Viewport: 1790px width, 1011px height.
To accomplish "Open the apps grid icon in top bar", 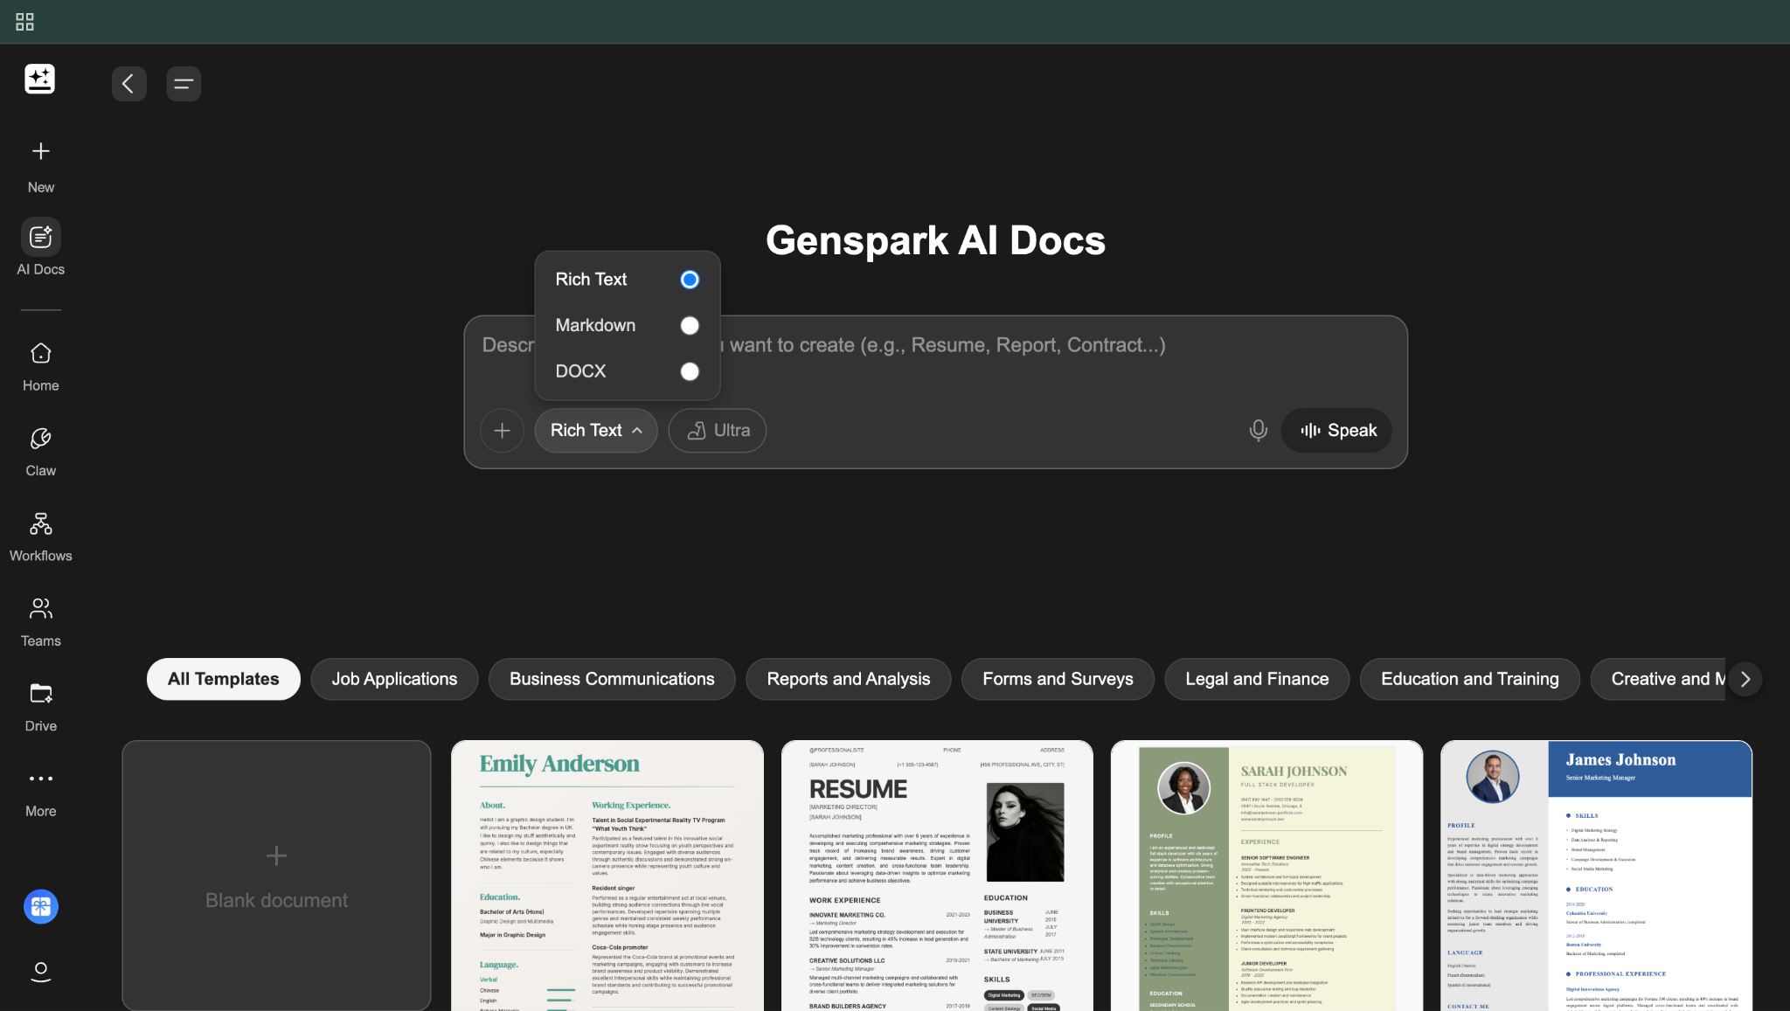I will coord(24,22).
